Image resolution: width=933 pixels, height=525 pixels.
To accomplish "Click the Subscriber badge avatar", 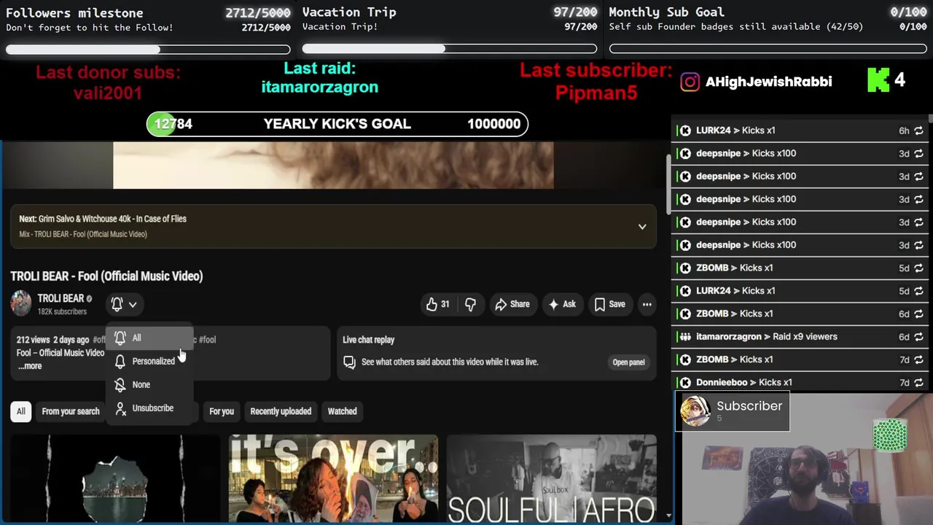I will (695, 411).
